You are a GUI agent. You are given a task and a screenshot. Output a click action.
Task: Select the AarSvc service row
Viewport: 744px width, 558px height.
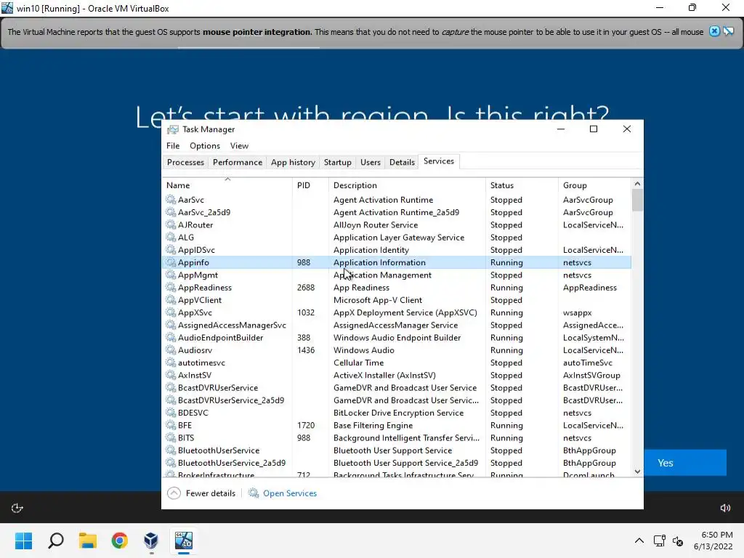397,200
